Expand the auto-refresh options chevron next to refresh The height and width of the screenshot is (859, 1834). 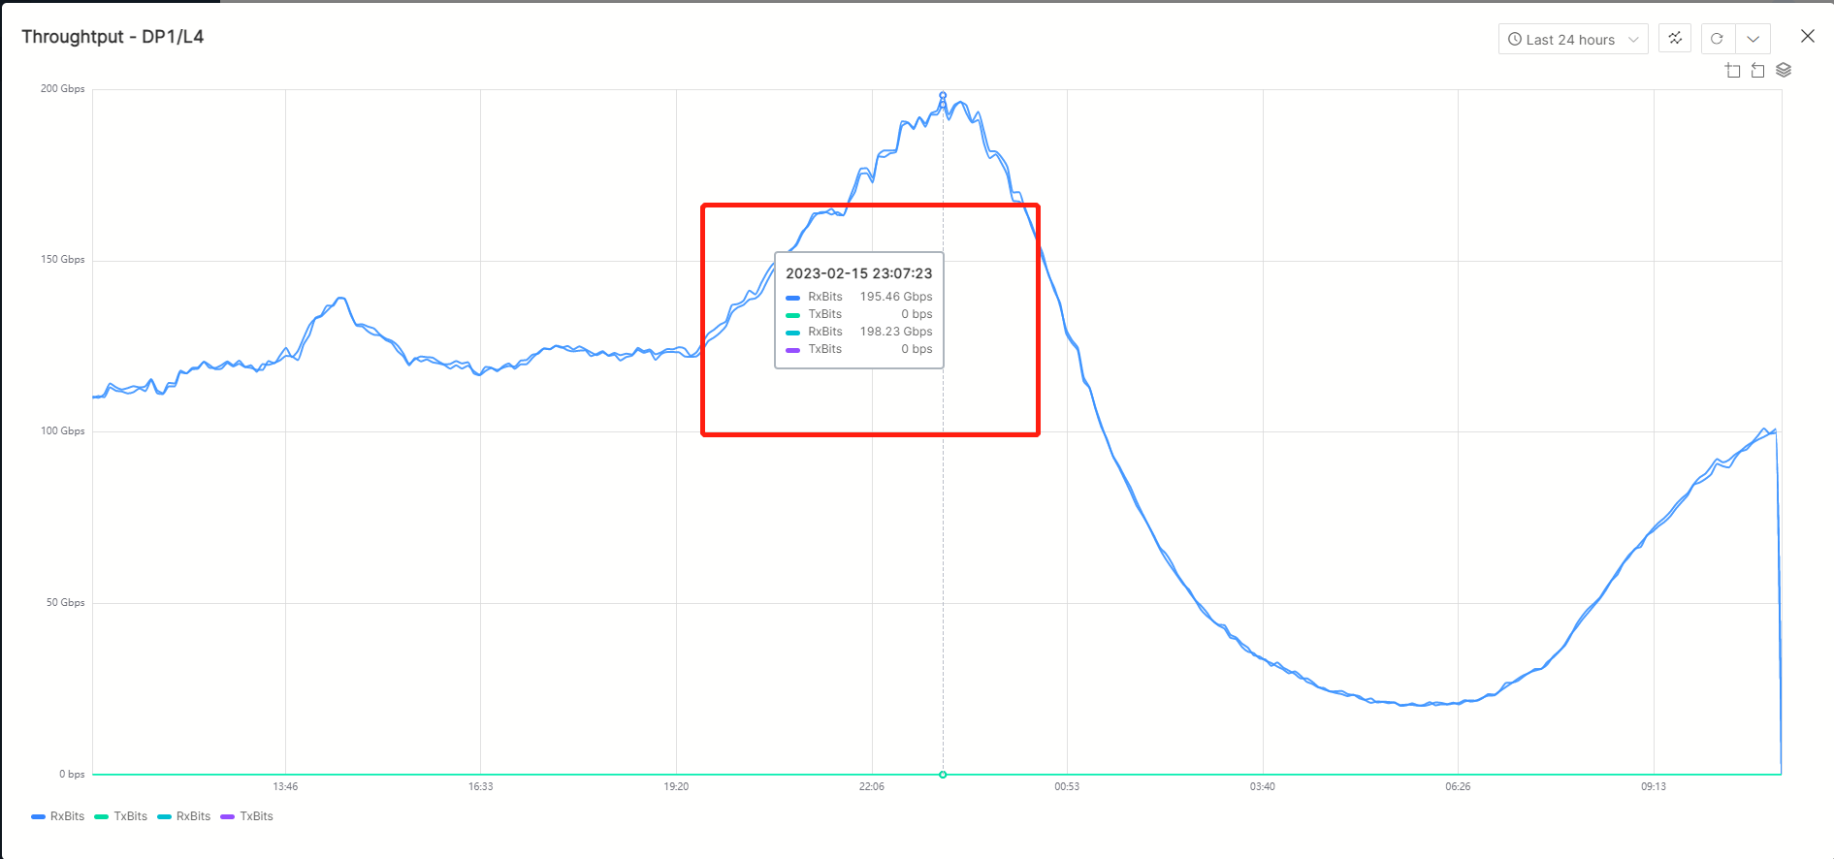point(1753,39)
